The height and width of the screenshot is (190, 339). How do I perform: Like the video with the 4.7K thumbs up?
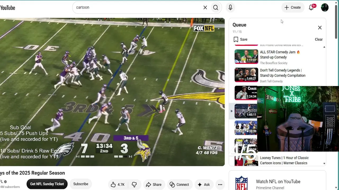click(118, 185)
